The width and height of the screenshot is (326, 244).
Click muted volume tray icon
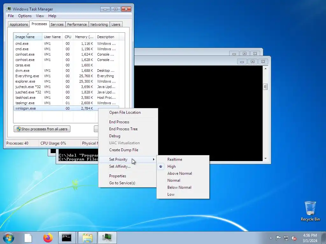point(294,238)
